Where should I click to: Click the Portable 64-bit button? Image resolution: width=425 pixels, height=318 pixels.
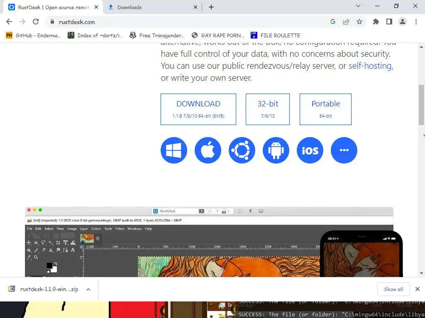(325, 109)
